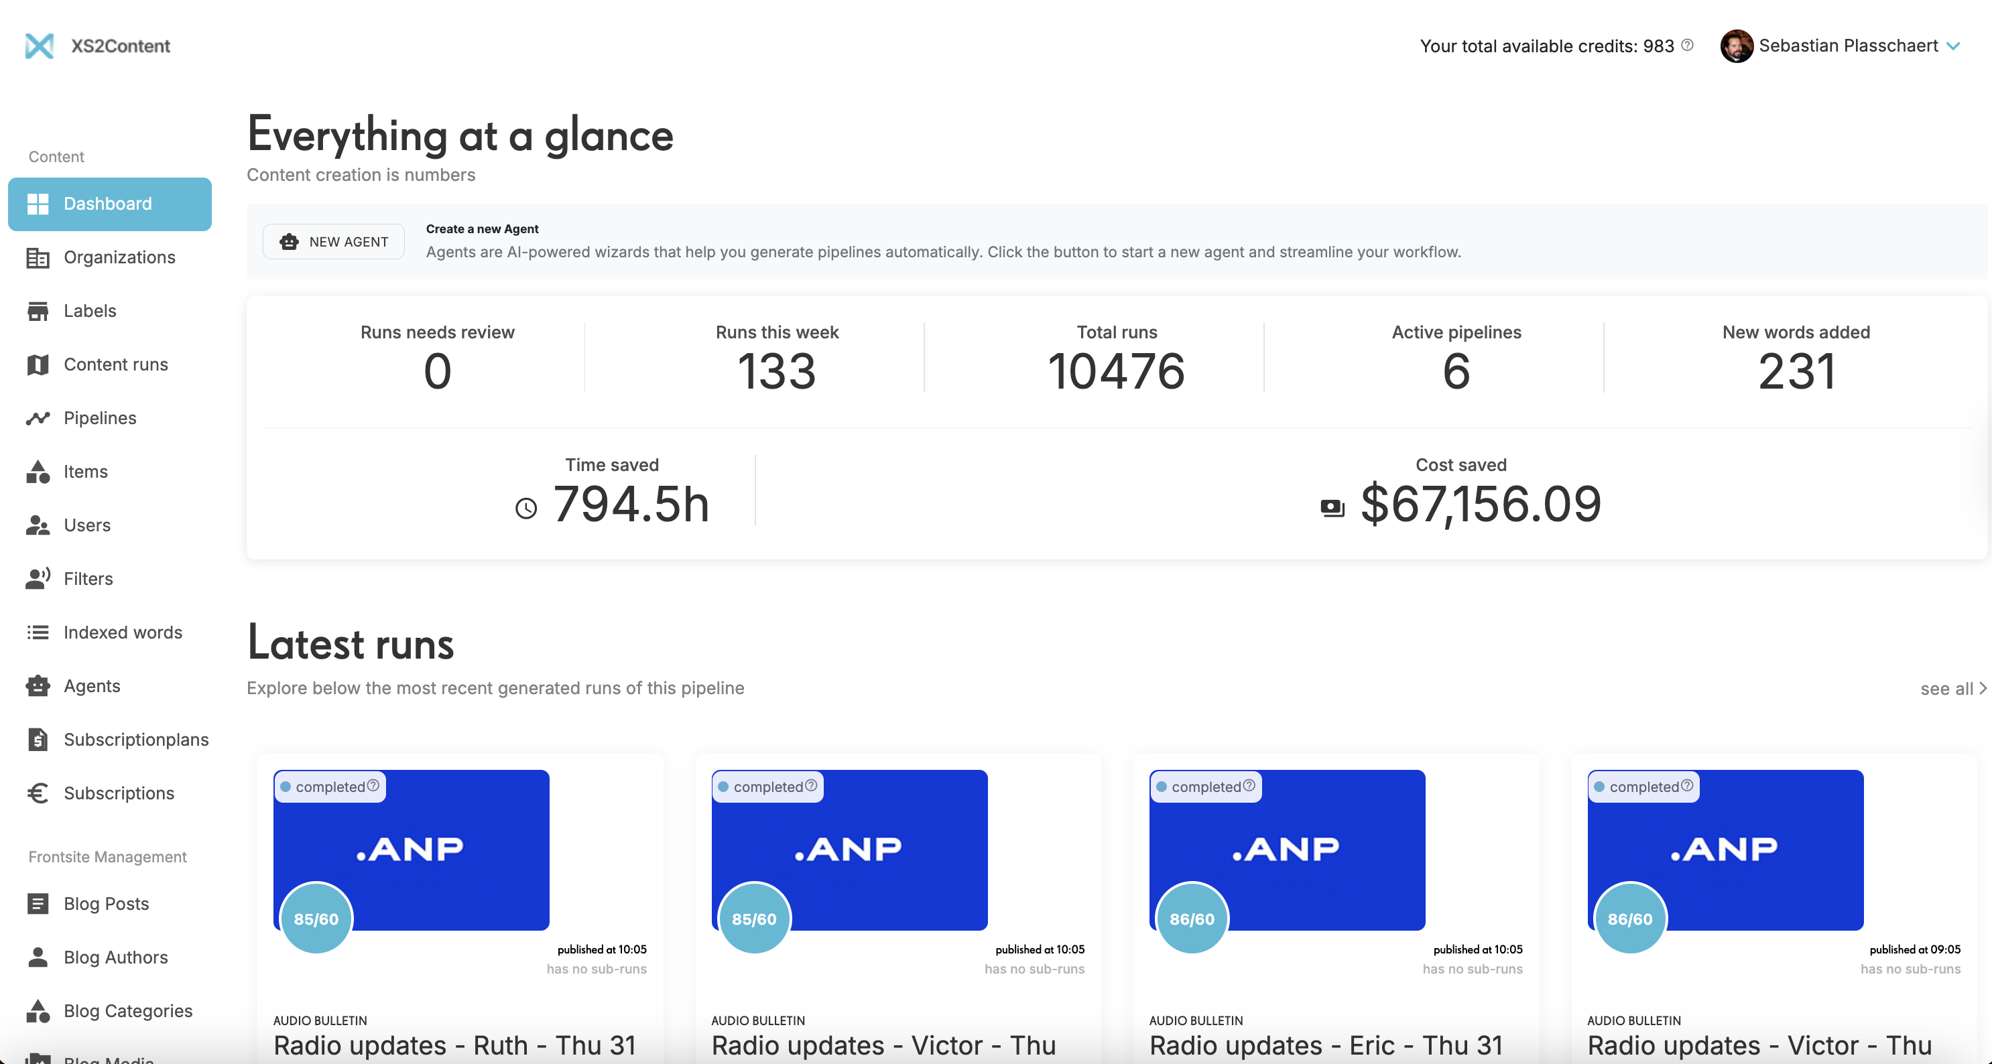Open Content runs using its bookmark icon
This screenshot has width=1992, height=1064.
click(x=38, y=364)
